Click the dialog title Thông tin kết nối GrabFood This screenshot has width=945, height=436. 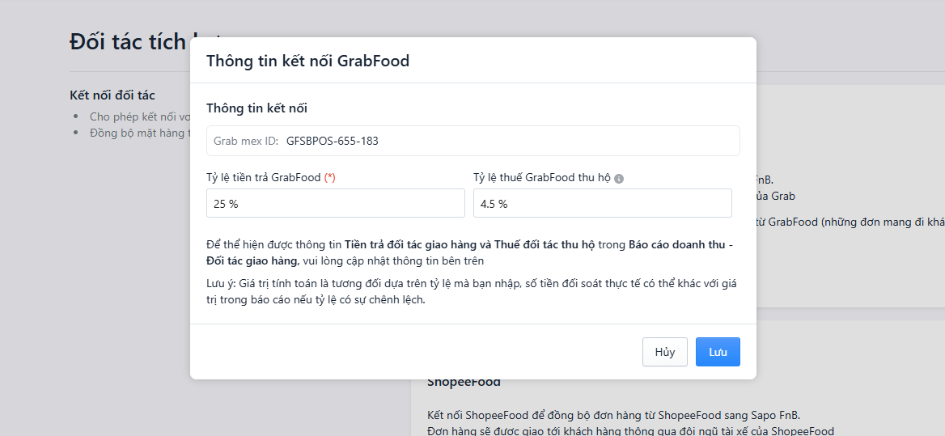click(308, 61)
